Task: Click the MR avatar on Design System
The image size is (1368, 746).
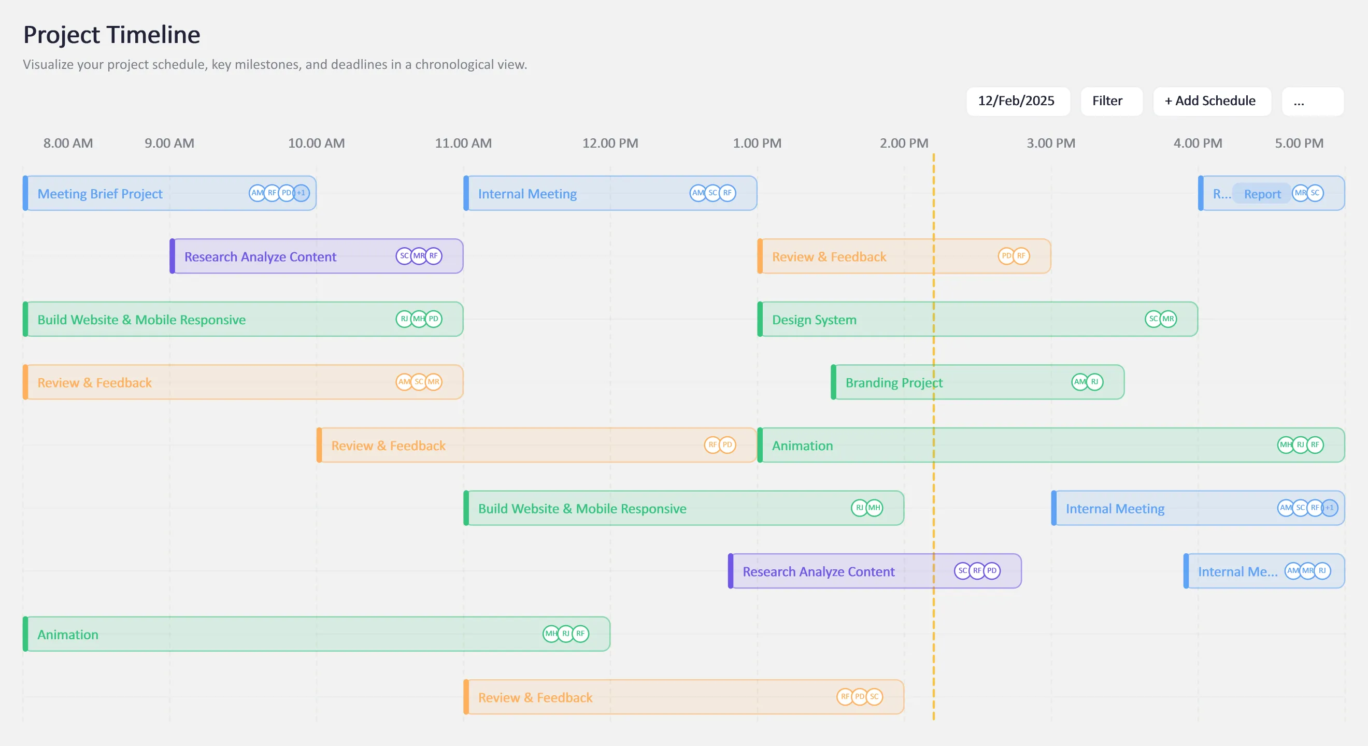Action: coord(1168,319)
